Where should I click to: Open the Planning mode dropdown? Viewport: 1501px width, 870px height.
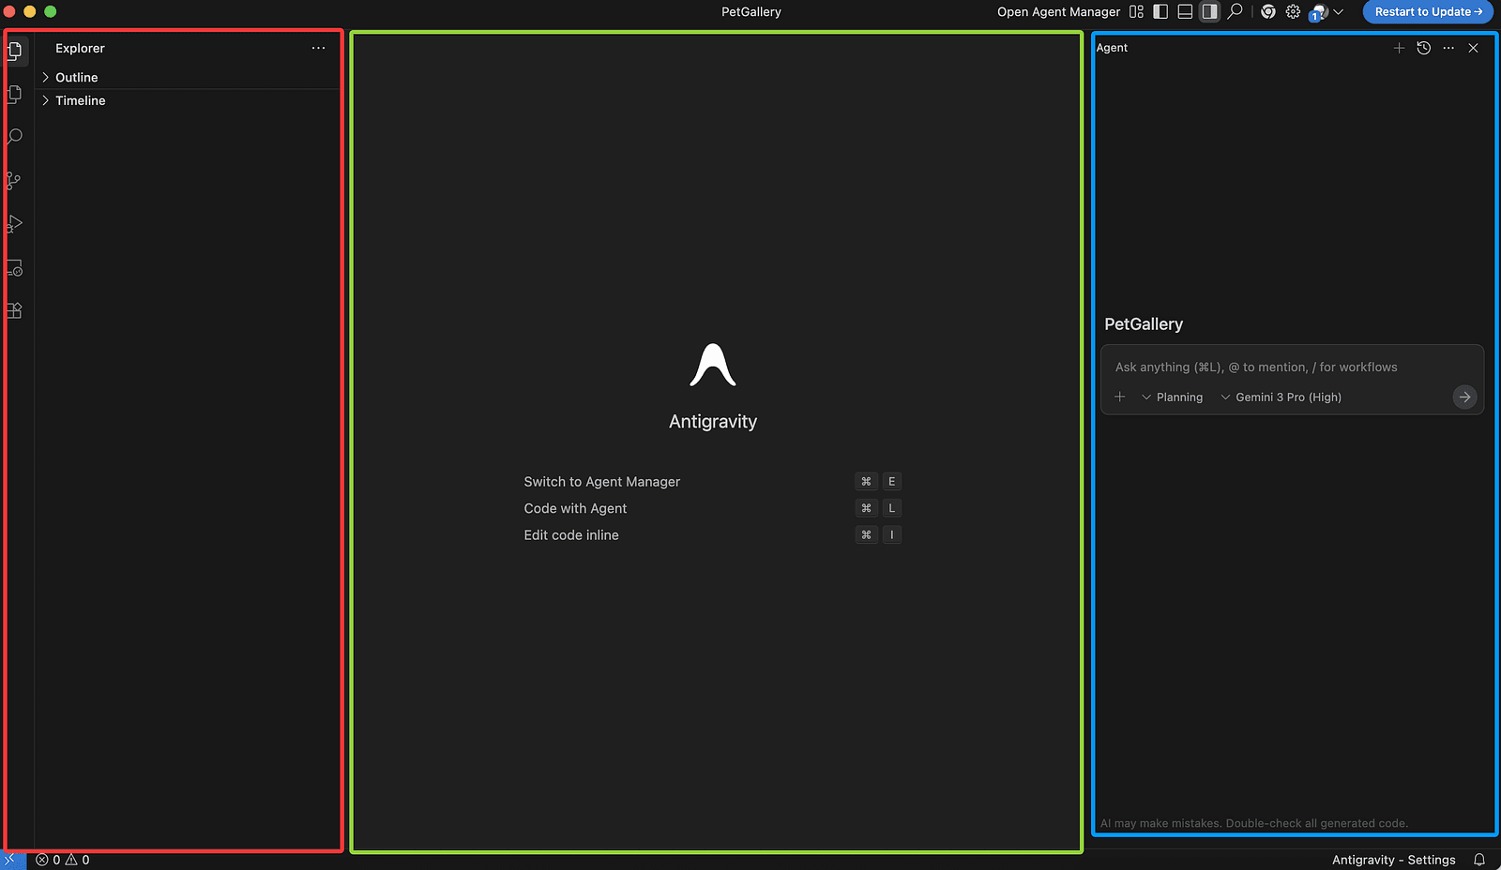tap(1172, 397)
